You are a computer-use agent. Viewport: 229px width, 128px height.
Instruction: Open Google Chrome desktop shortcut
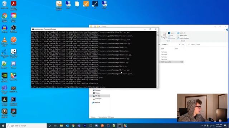click(x=5, y=17)
